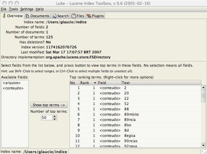Increase the number of top terms
Viewport: 207px width, 154px height.
point(55,116)
